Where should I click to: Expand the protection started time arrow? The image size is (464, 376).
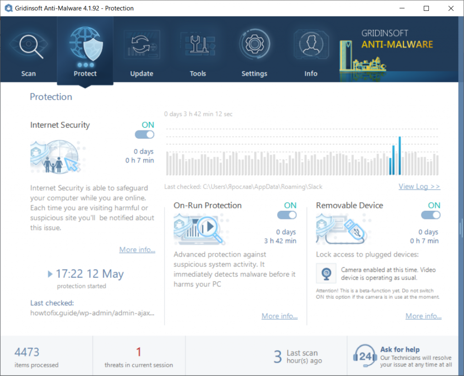pyautogui.click(x=50, y=274)
